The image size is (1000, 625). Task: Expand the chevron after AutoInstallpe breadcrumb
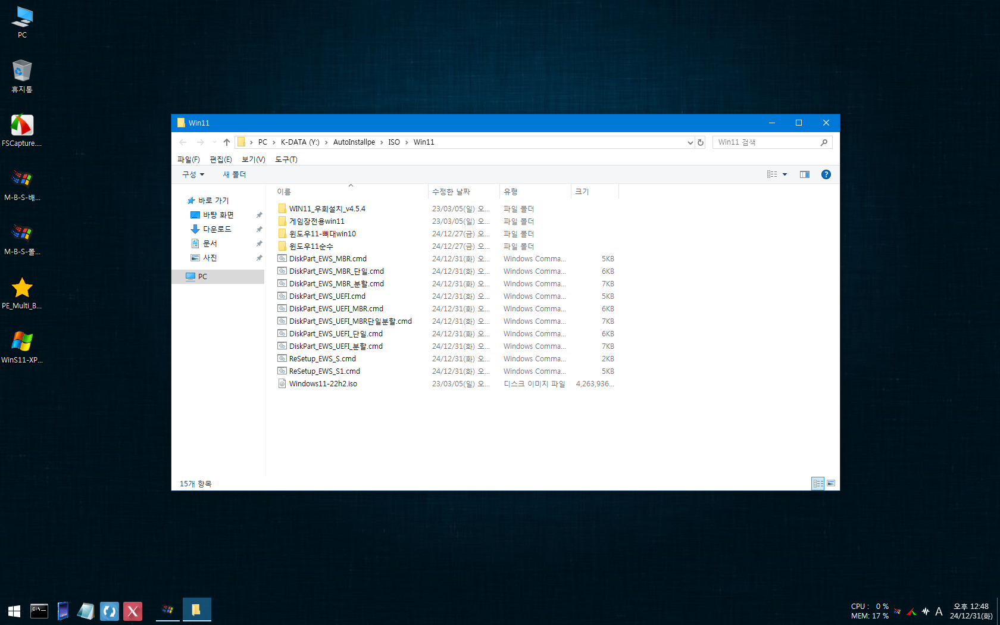coord(382,142)
